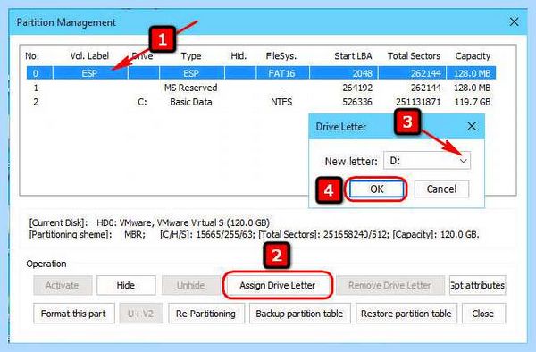Image resolution: width=536 pixels, height=352 pixels.
Task: Select the Basic Data partition row
Action: tap(261, 102)
